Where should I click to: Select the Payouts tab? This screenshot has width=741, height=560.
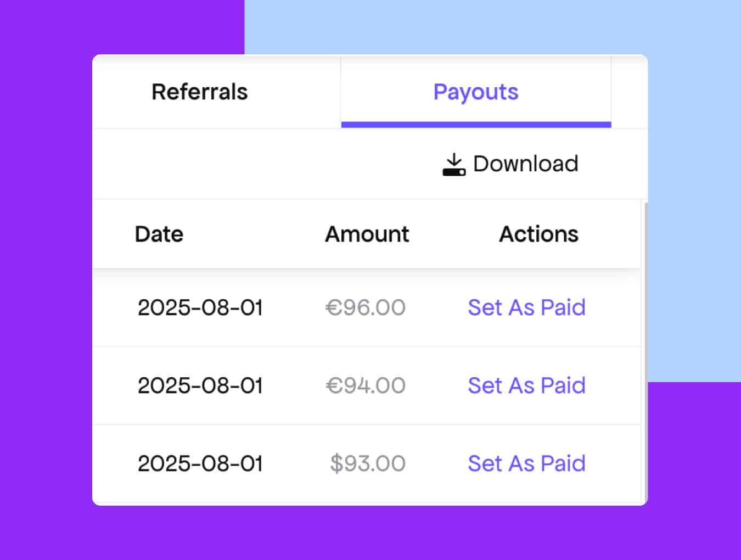[x=475, y=92]
